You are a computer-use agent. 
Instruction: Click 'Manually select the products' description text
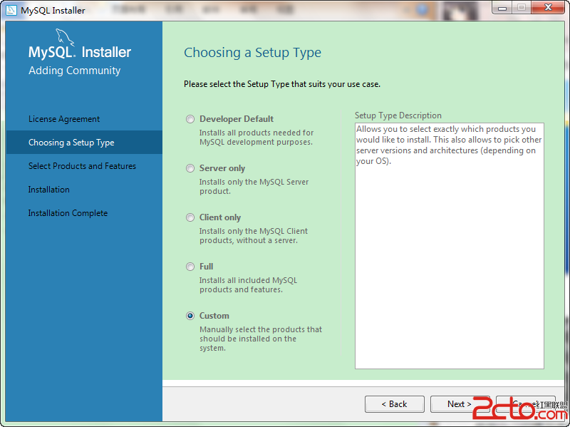pyautogui.click(x=261, y=339)
